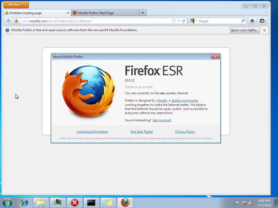
Task: Open End User Rights link
Action: pyautogui.click(x=142, y=132)
